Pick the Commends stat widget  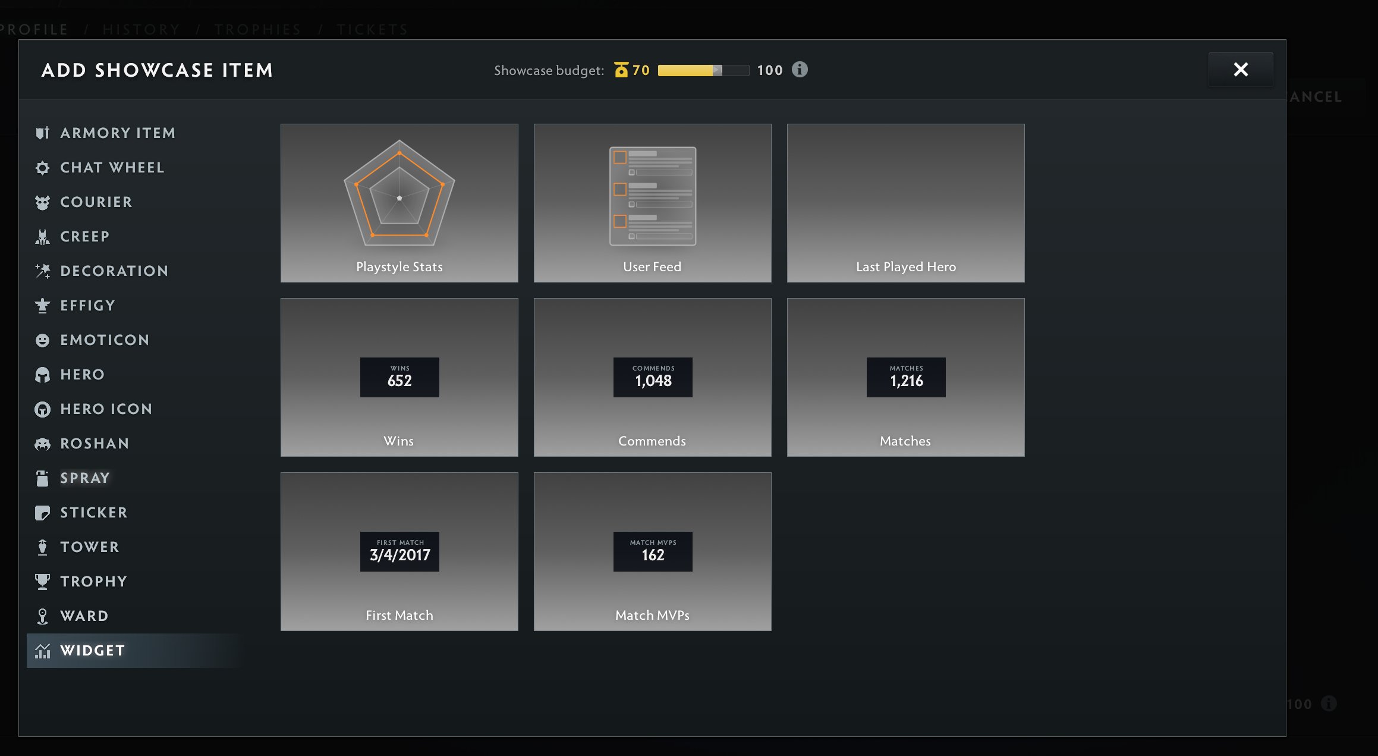pyautogui.click(x=652, y=377)
